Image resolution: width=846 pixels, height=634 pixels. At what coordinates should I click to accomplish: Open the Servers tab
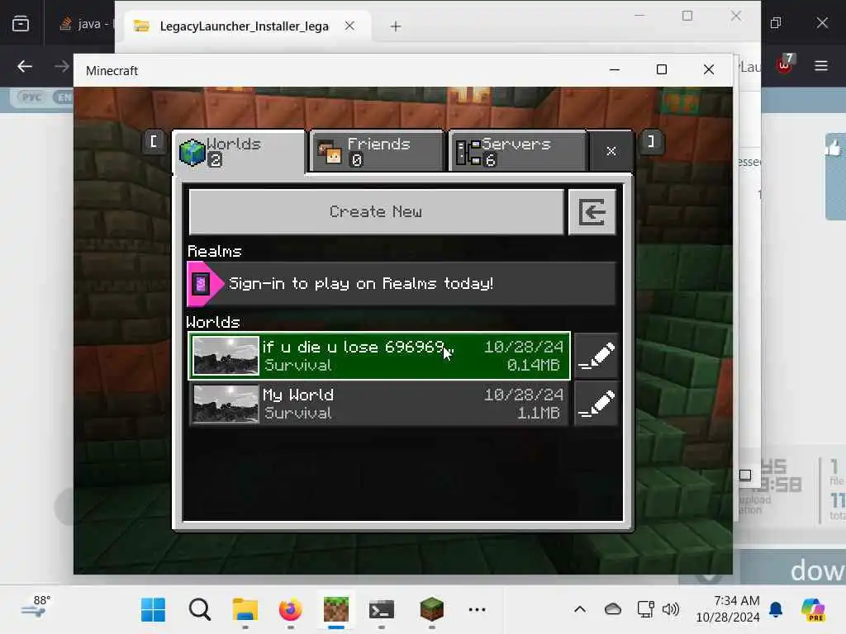pyautogui.click(x=517, y=152)
